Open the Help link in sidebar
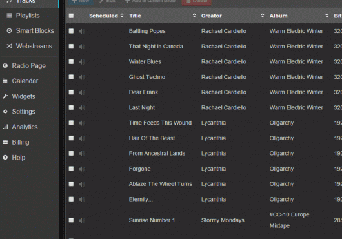The image size is (342, 239). coord(18,158)
